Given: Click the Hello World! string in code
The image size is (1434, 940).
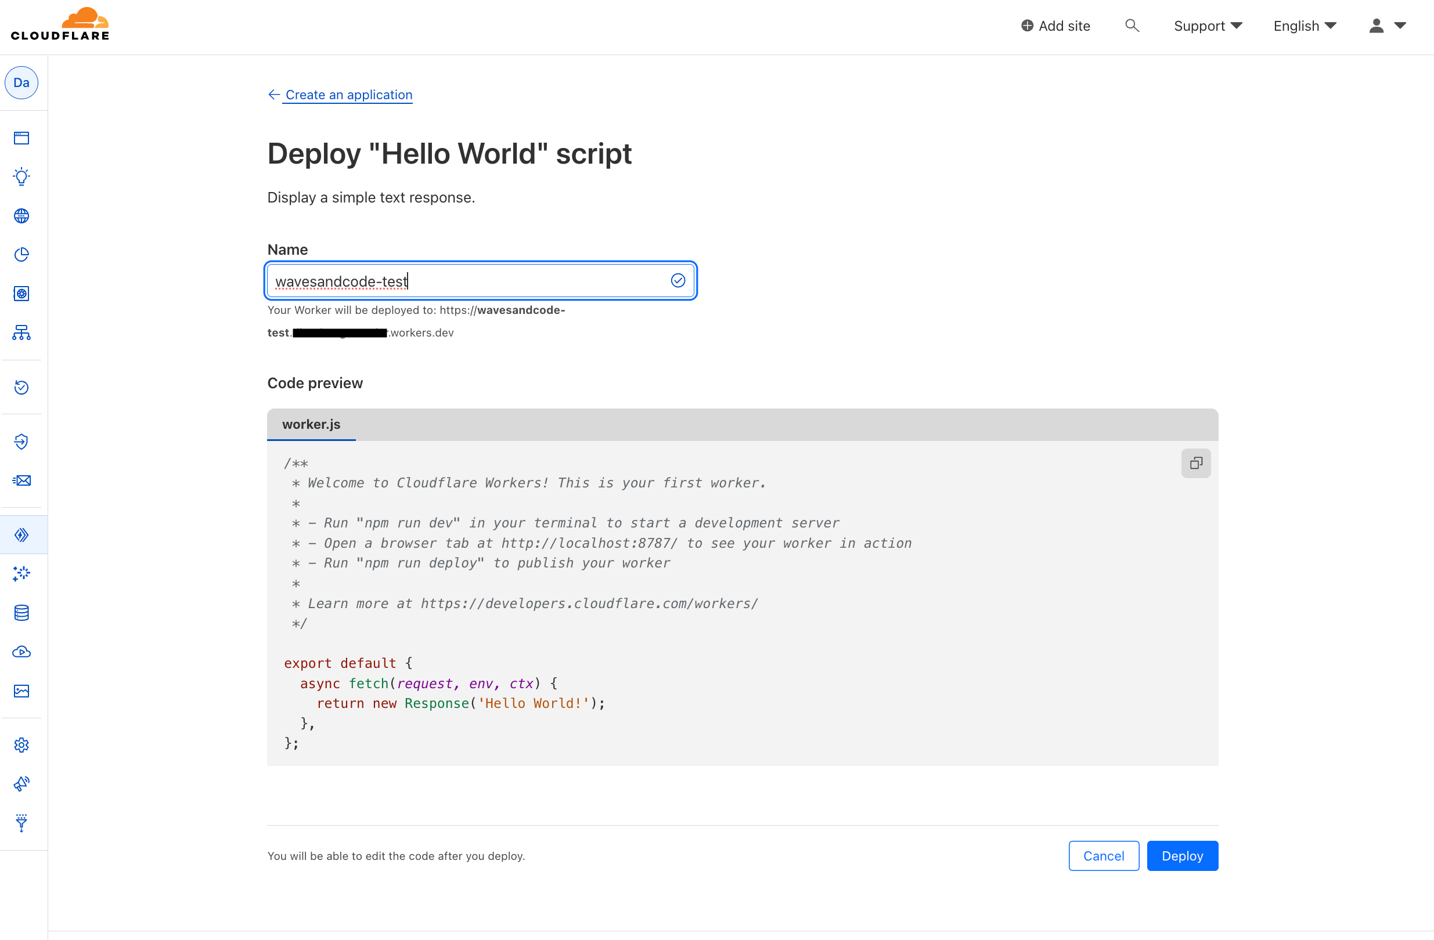Looking at the screenshot, I should click(534, 703).
